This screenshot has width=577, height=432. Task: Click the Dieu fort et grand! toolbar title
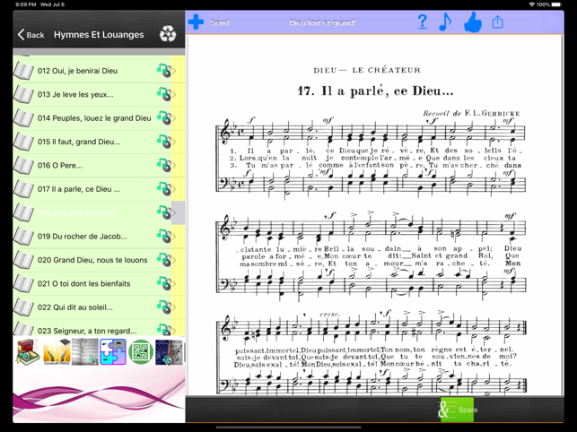[322, 22]
